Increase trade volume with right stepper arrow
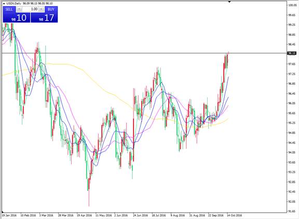299x219 pixels. click(x=42, y=9)
